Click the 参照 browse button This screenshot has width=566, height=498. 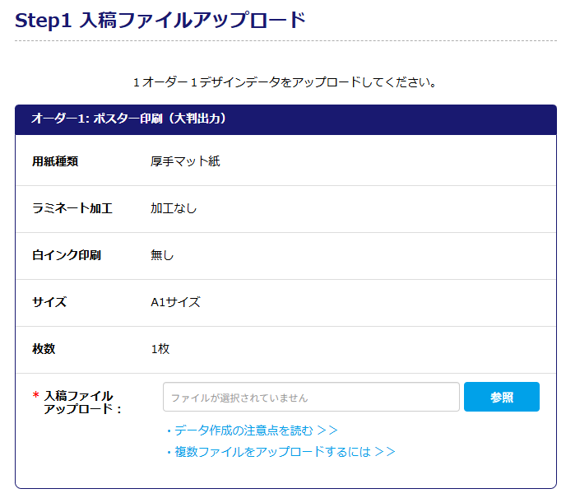501,397
